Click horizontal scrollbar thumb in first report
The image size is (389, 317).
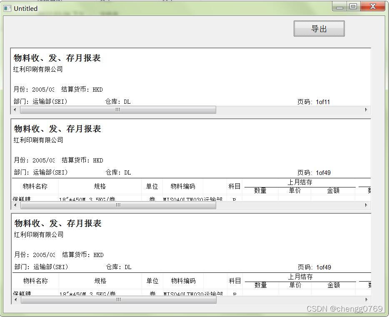coord(118,110)
